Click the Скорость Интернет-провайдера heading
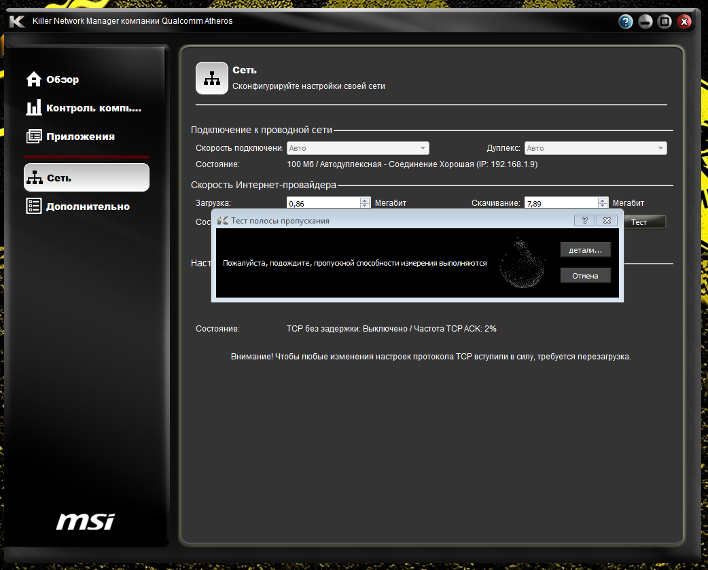 point(264,185)
